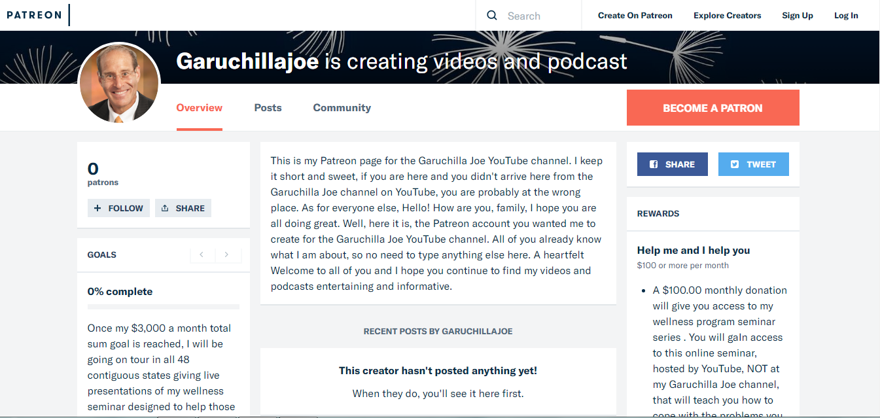This screenshot has width=880, height=418.
Task: Click the 'Goals' section heading
Action: (102, 255)
